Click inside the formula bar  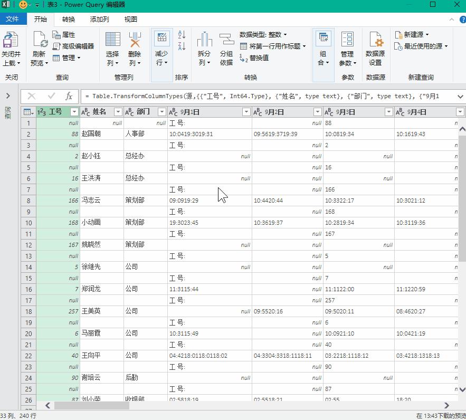tap(211, 97)
